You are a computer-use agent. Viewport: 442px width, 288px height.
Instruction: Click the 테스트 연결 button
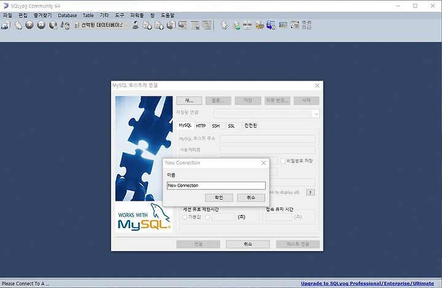click(x=298, y=244)
